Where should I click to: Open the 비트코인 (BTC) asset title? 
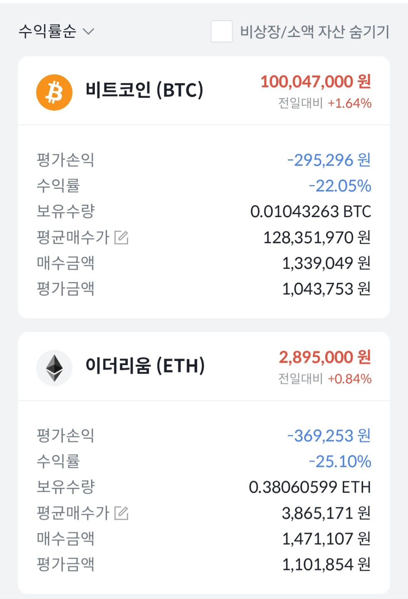coord(144,90)
